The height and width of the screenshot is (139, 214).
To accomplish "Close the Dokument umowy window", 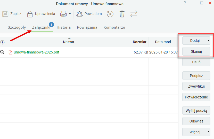I will click(210, 3).
